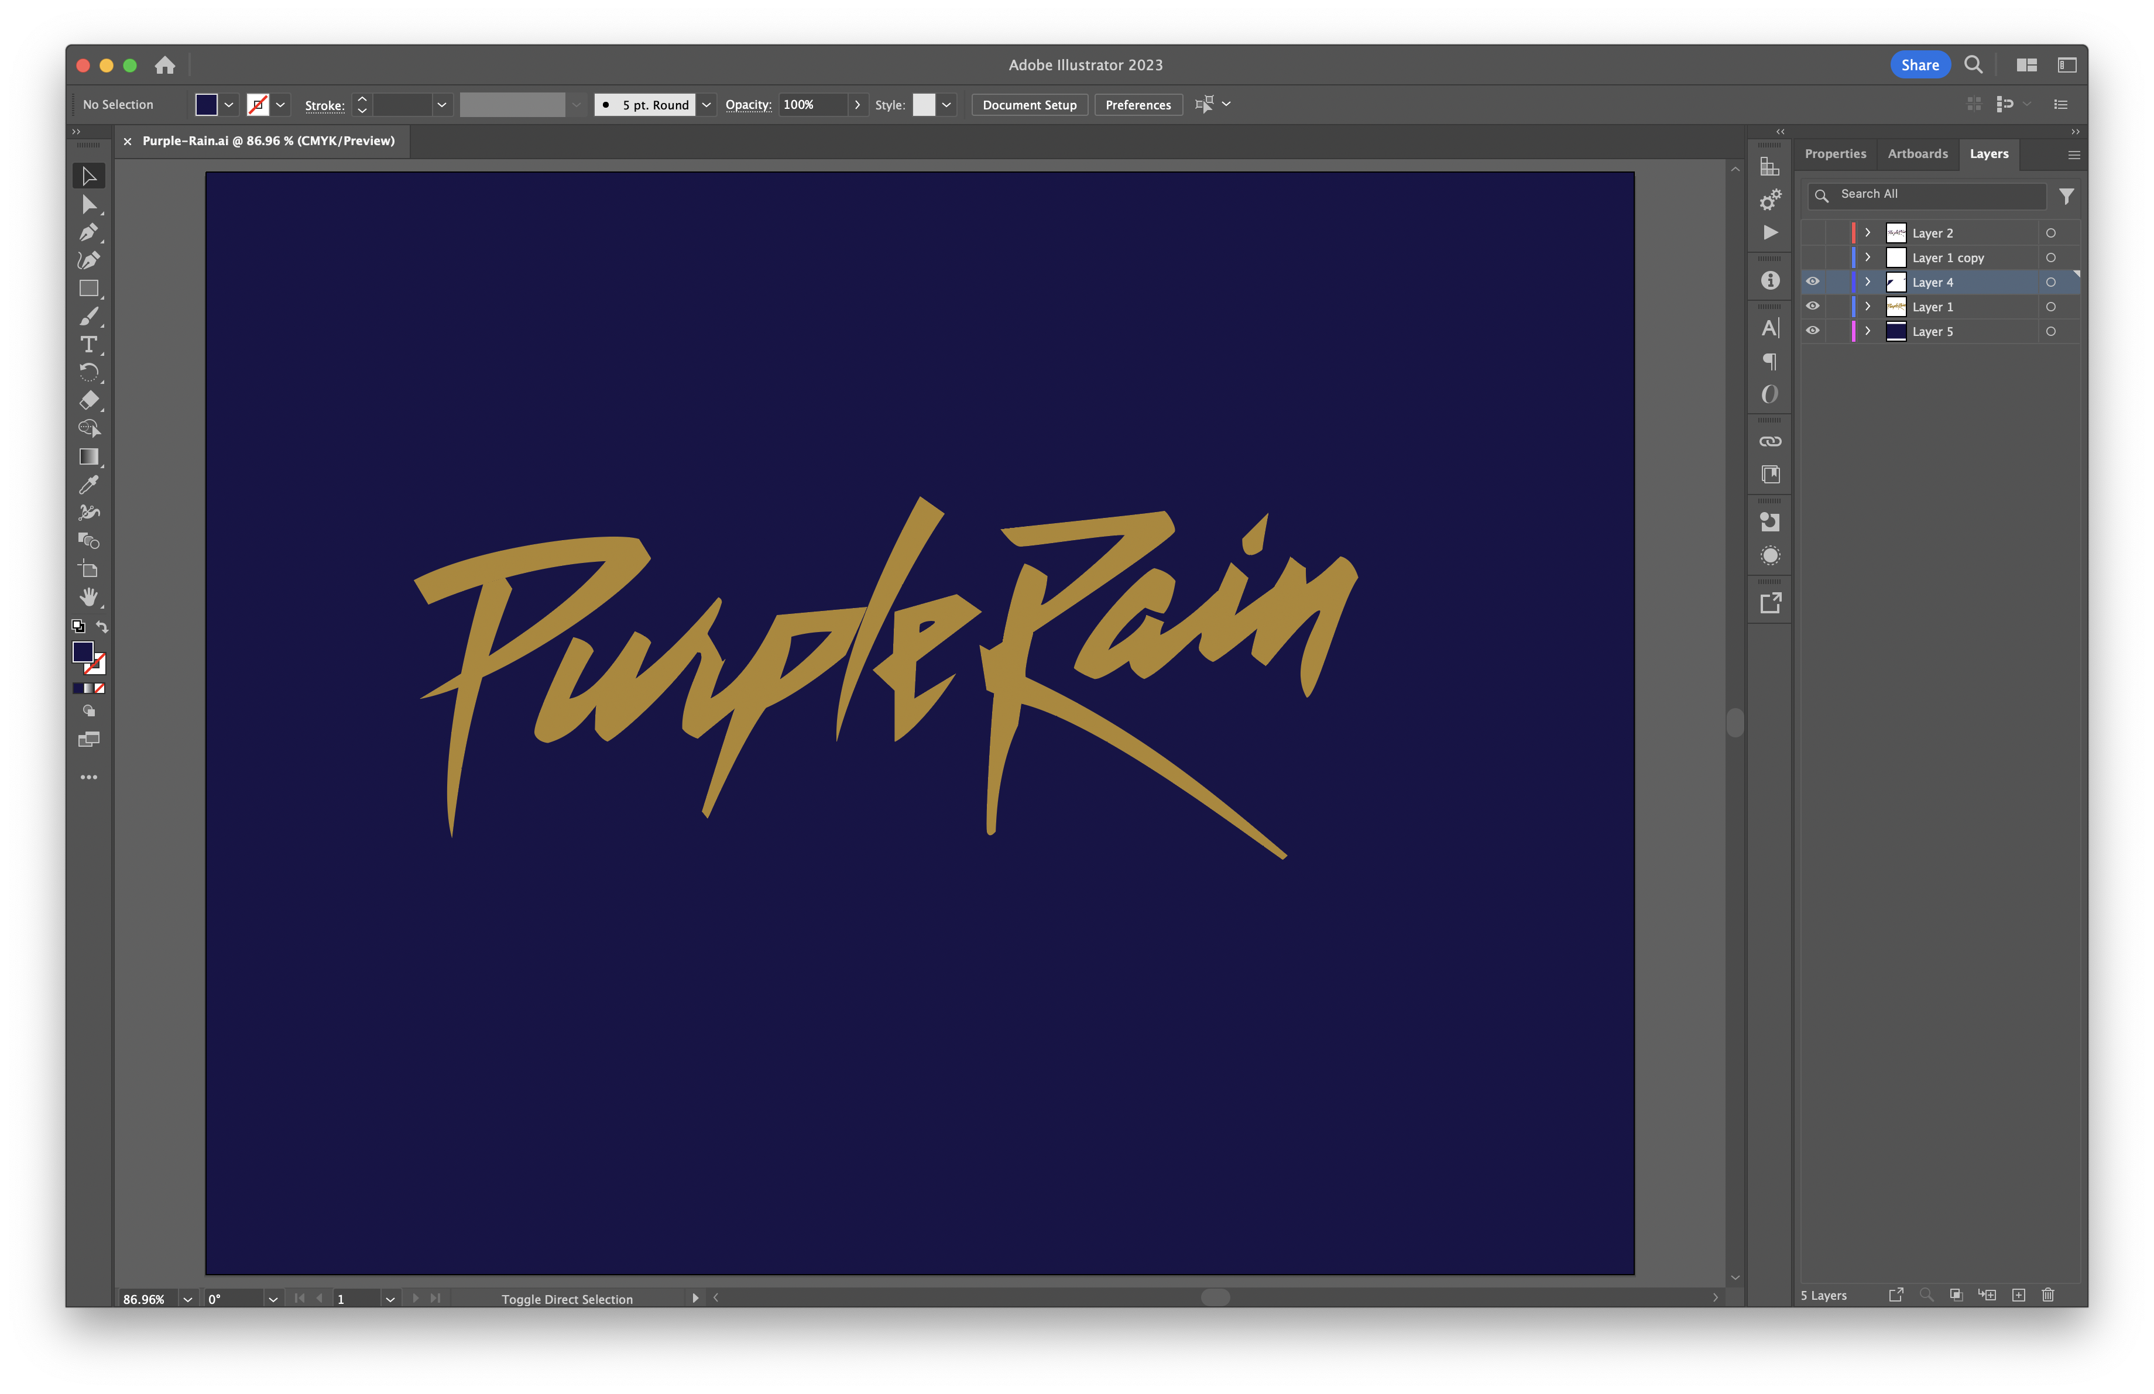Expand Layer 2 contents
The height and width of the screenshot is (1394, 2154).
[1867, 232]
